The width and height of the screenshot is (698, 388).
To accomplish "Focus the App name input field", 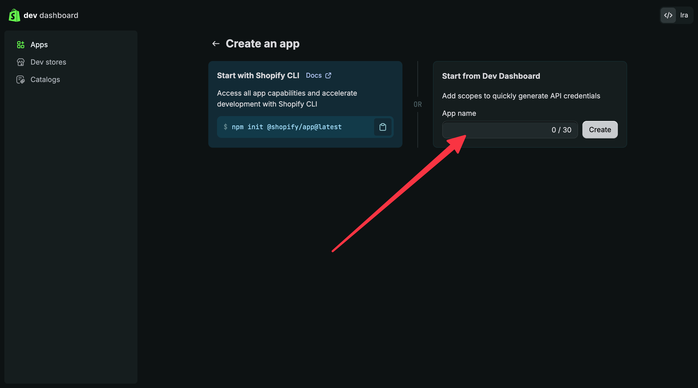I will click(510, 130).
